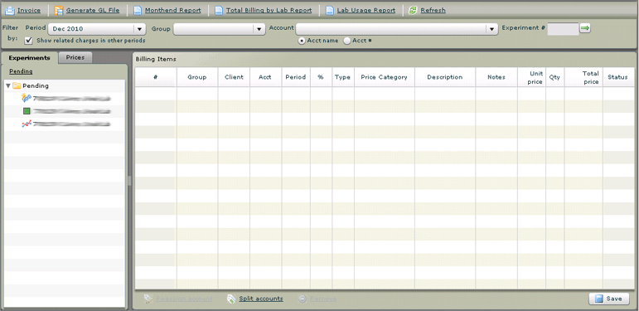Sort by the Type column header
This screenshot has height=311, width=639.
click(x=343, y=77)
